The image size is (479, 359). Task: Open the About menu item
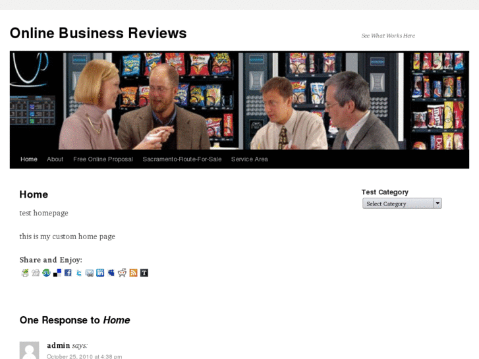point(55,159)
